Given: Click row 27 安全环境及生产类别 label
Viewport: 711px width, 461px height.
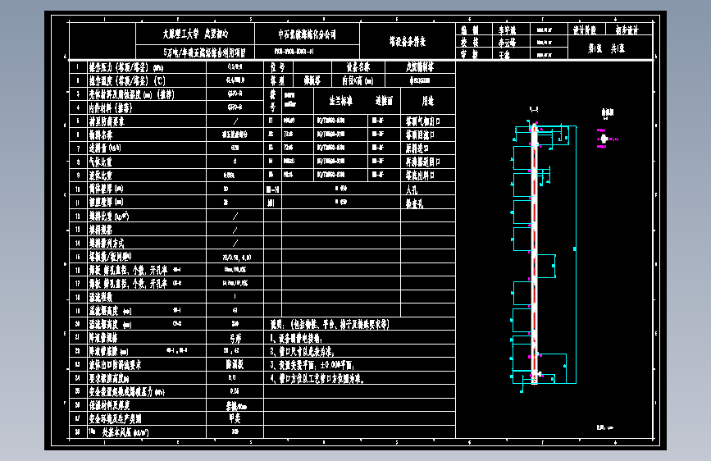Looking at the screenshot, I should click(x=115, y=418).
